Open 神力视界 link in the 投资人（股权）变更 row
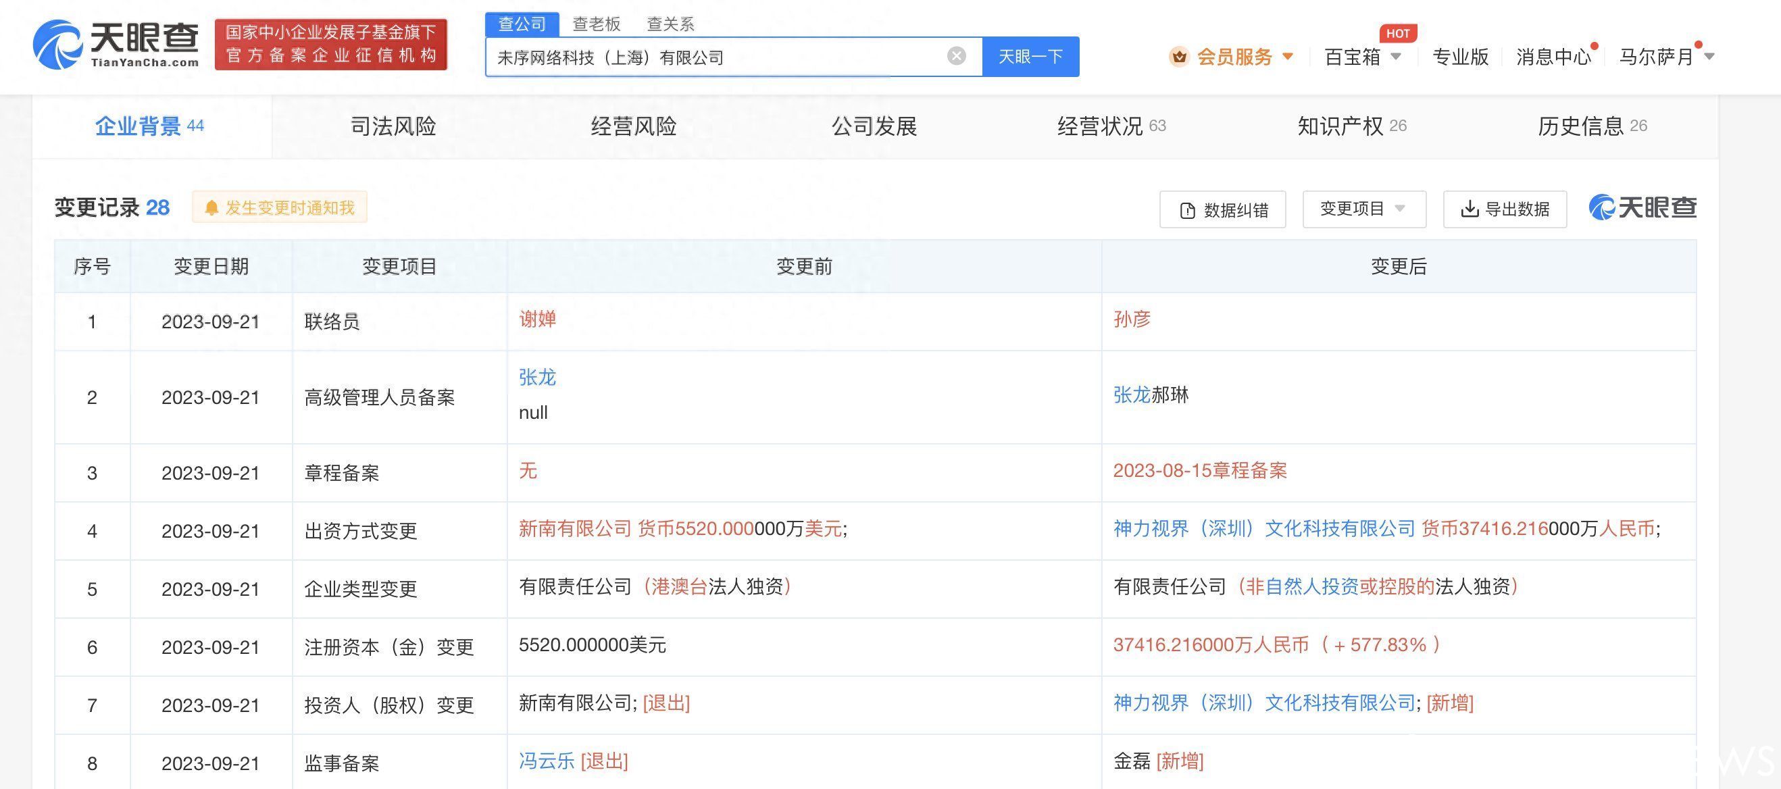This screenshot has height=789, width=1781. pos(1264,703)
